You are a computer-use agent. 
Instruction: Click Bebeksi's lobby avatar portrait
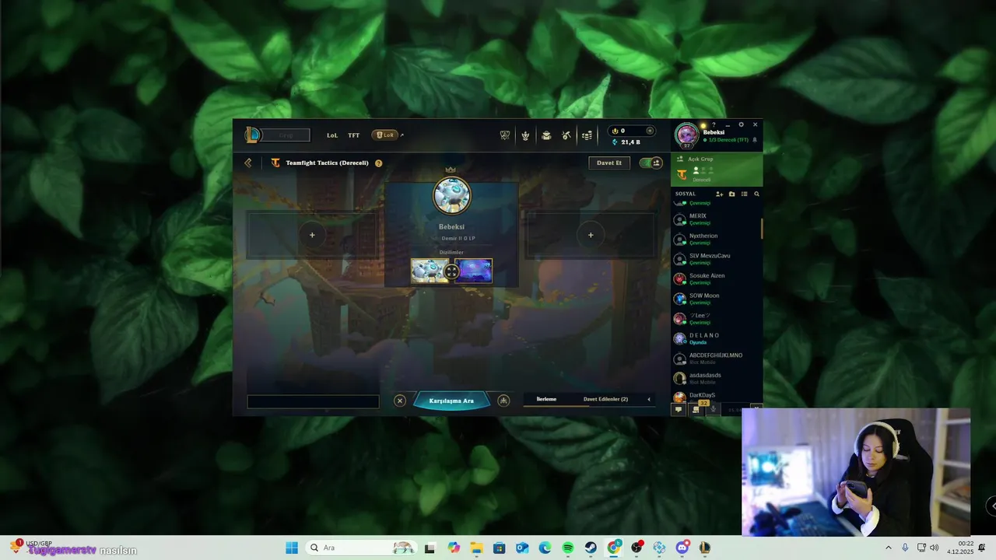(451, 195)
